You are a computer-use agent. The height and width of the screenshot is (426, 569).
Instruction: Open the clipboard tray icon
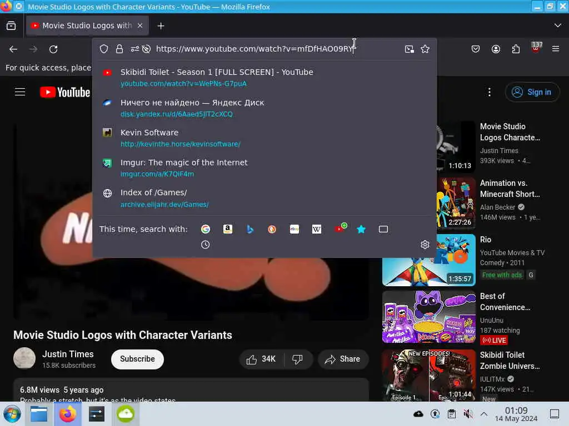(451, 414)
